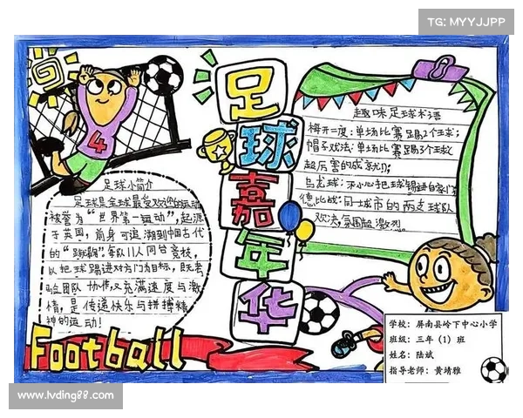Click the line starting with 验团队协作
The image size is (523, 418).
click(123, 287)
